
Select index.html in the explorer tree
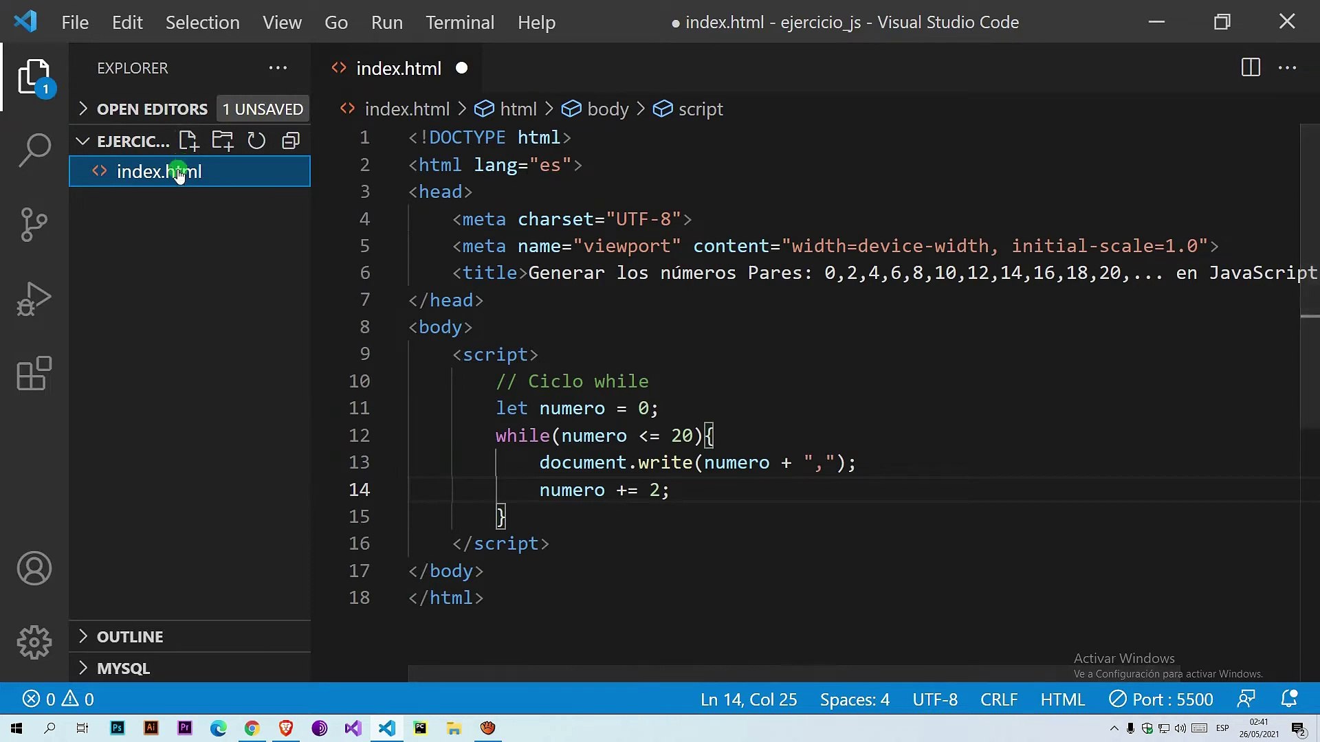(x=190, y=171)
